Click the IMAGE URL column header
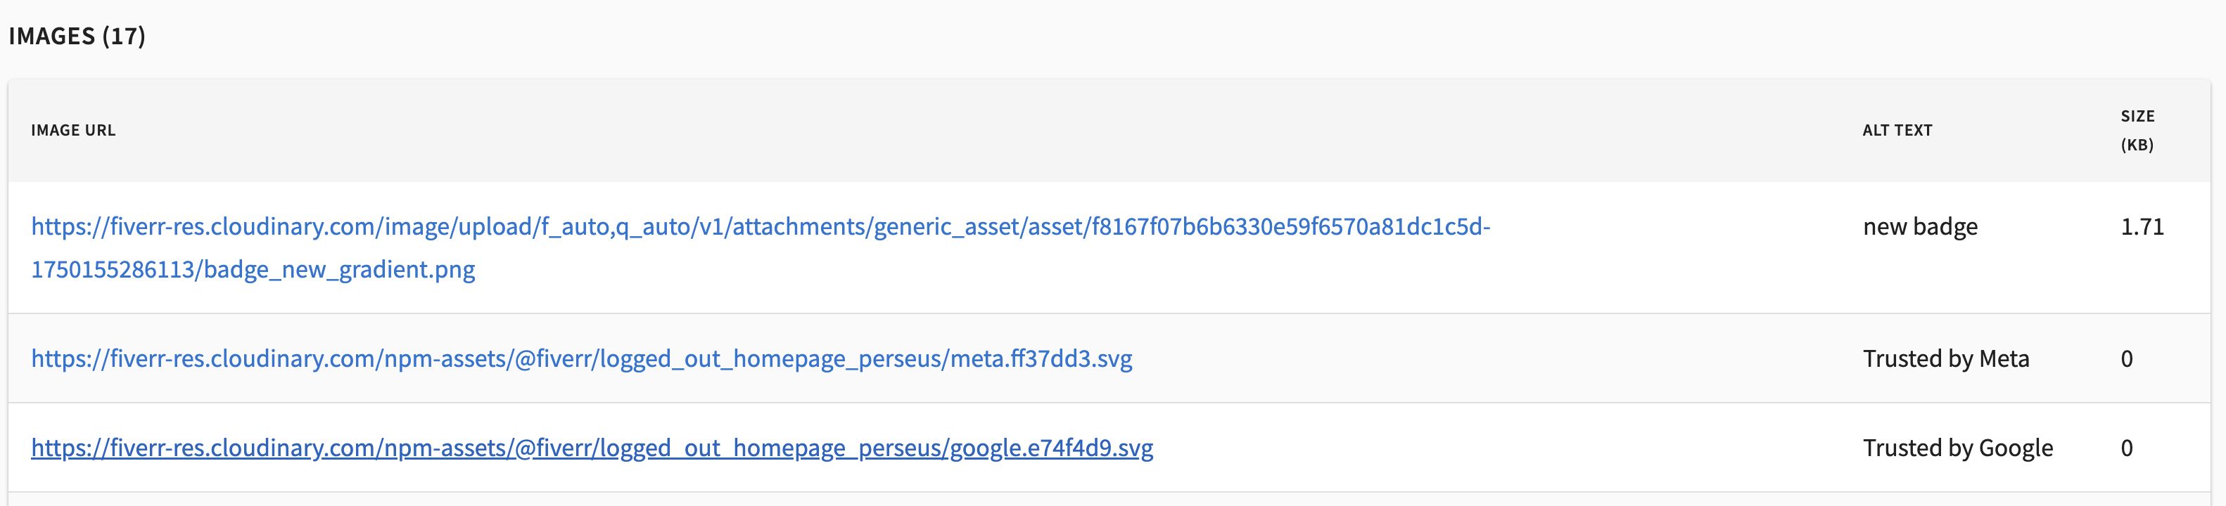 [73, 131]
